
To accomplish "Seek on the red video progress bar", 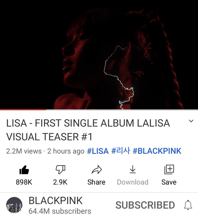I will [99, 110].
